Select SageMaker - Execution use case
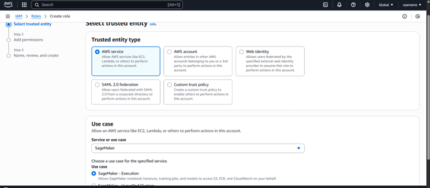430x188 pixels. point(94,173)
